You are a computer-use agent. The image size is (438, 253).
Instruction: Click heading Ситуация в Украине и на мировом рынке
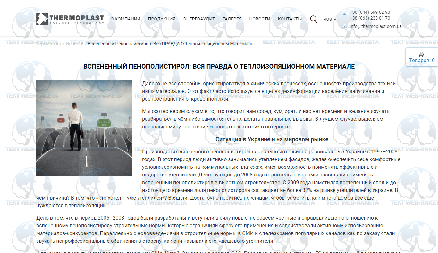click(272, 139)
